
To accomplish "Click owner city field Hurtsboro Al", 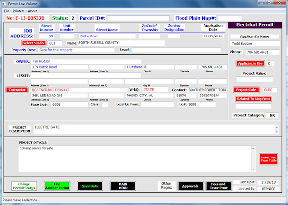I will (x=149, y=67).
